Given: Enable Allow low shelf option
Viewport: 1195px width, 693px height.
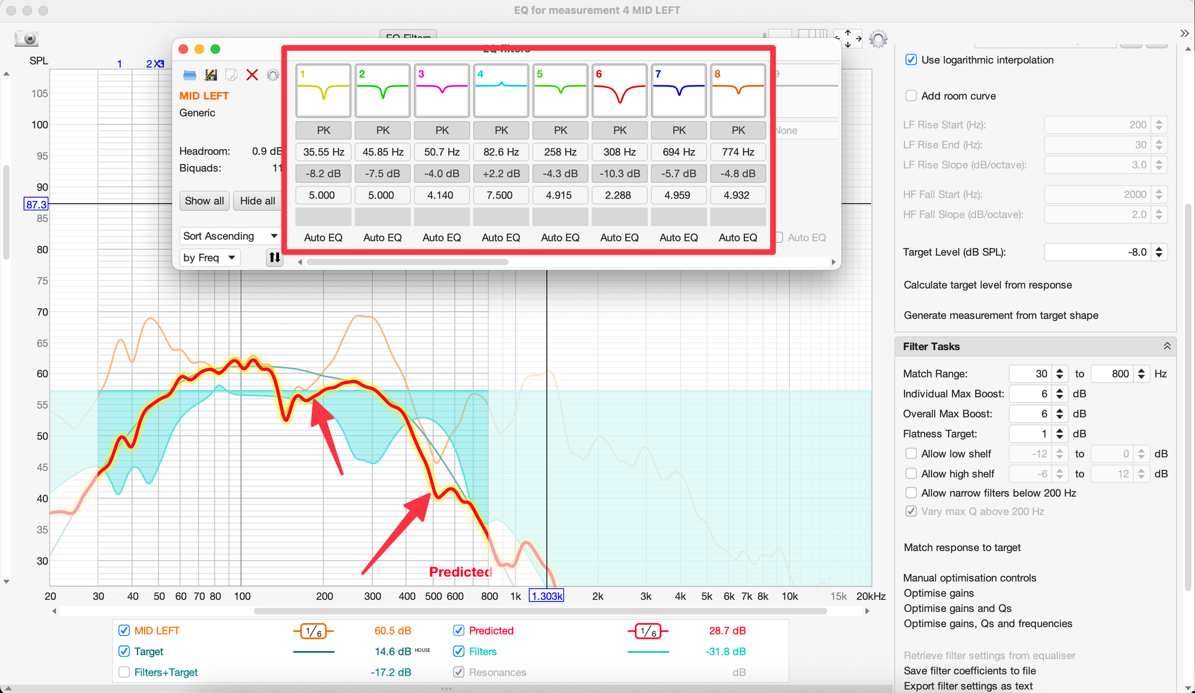Looking at the screenshot, I should pos(911,454).
